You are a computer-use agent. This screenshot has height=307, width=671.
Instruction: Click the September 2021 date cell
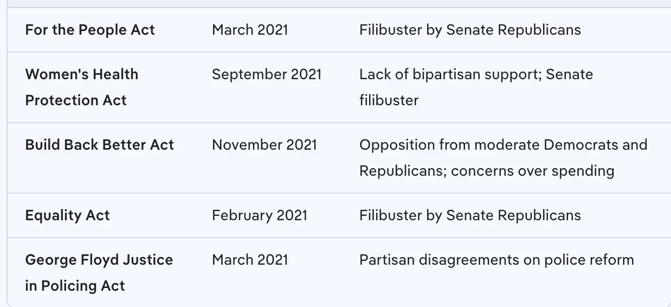pyautogui.click(x=267, y=74)
